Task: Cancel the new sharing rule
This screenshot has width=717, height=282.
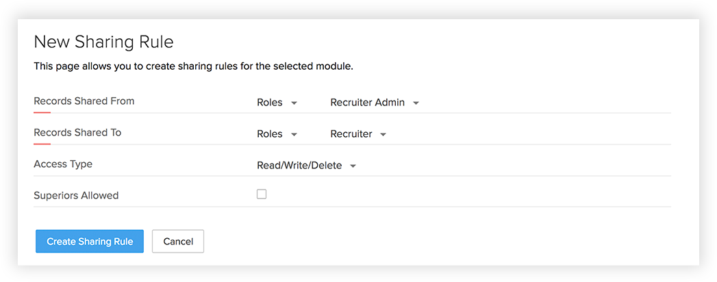Action: (x=178, y=241)
